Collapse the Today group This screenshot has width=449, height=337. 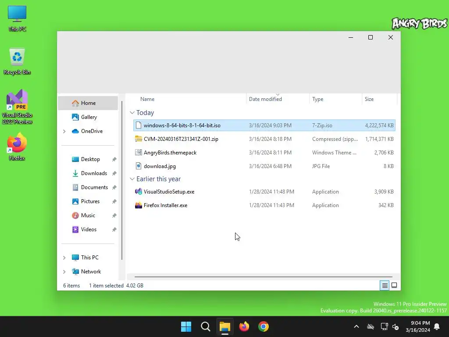[x=132, y=113]
